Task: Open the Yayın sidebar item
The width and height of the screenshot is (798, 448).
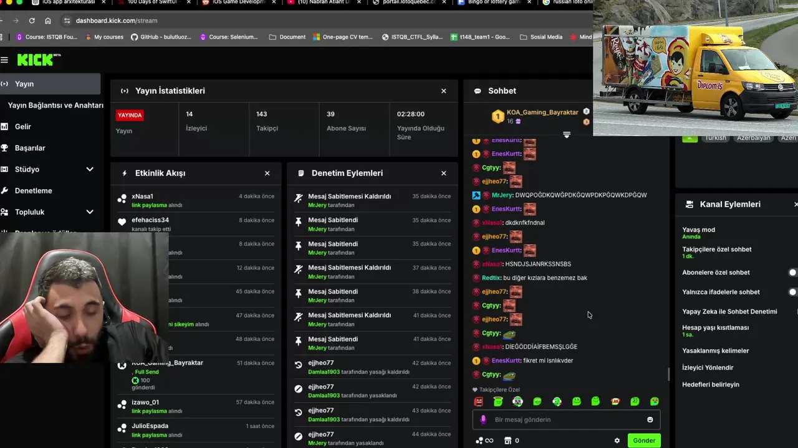Action: [x=50, y=84]
